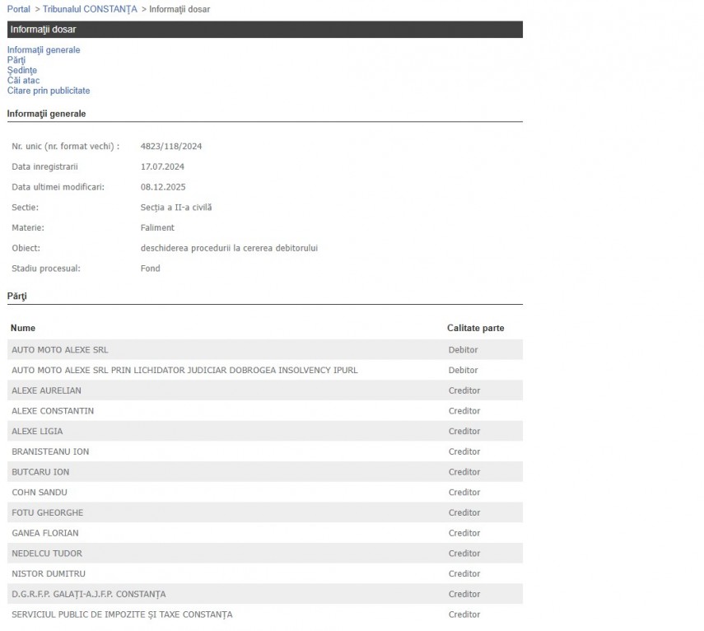
Task: Click the case number 4823/118/2024
Action: click(171, 147)
